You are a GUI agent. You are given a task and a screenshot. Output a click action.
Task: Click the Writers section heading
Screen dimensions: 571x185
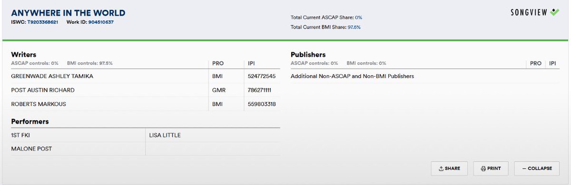coord(24,55)
